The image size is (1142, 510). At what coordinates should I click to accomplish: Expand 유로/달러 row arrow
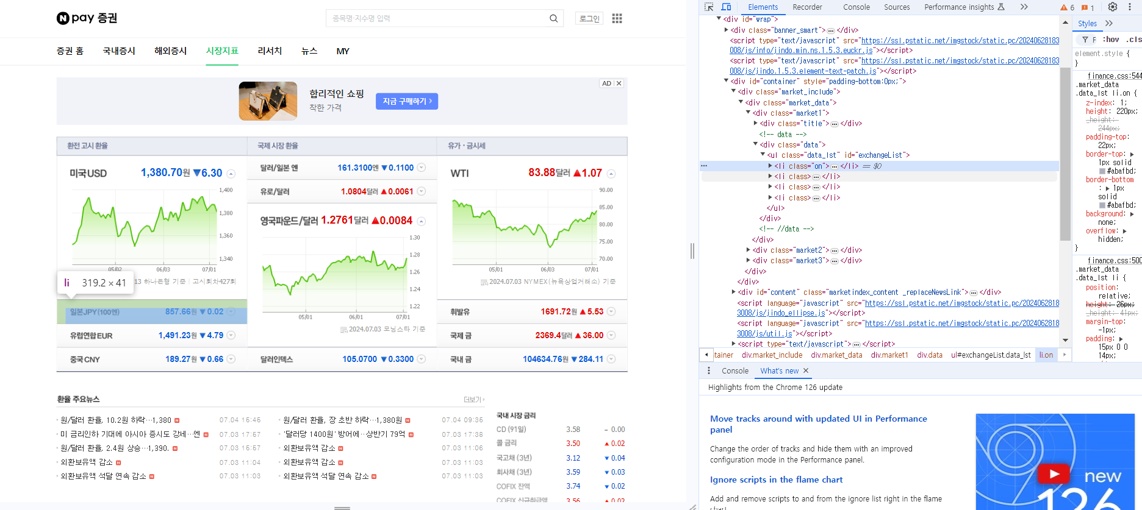(422, 191)
